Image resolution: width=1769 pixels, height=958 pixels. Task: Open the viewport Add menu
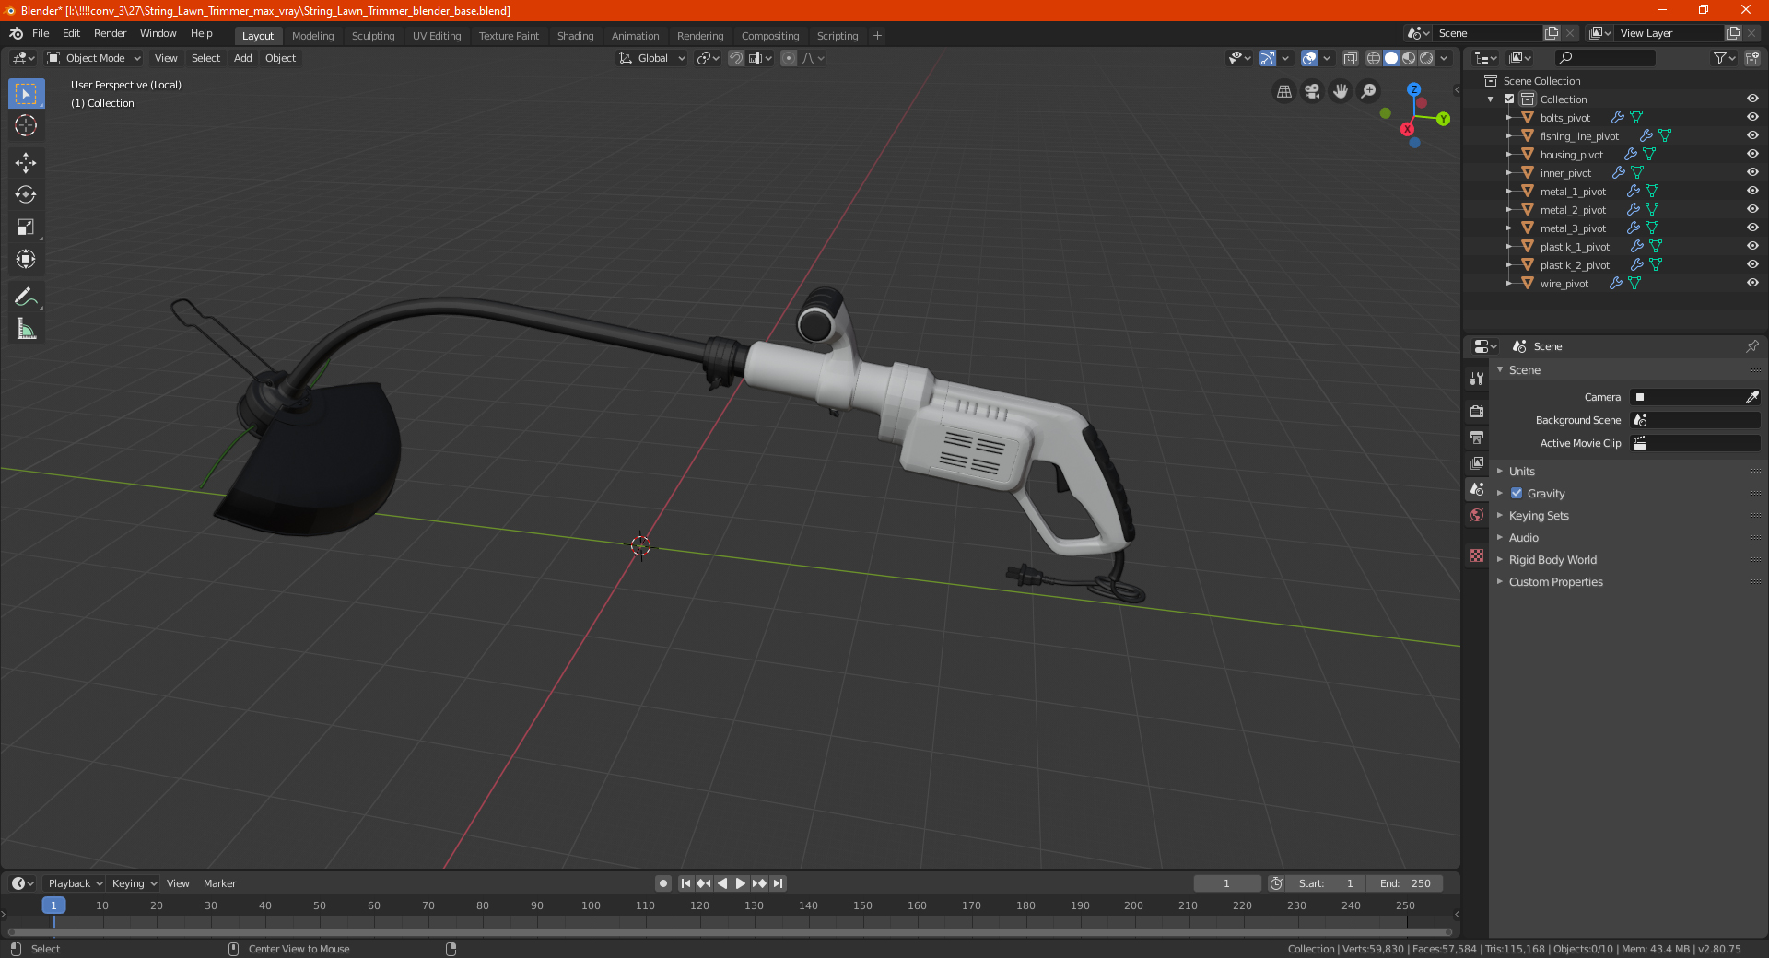(x=242, y=58)
